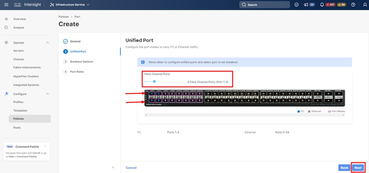Open the announcements megaphone icon
The height and width of the screenshot is (173, 369).
pyautogui.click(x=306, y=5)
